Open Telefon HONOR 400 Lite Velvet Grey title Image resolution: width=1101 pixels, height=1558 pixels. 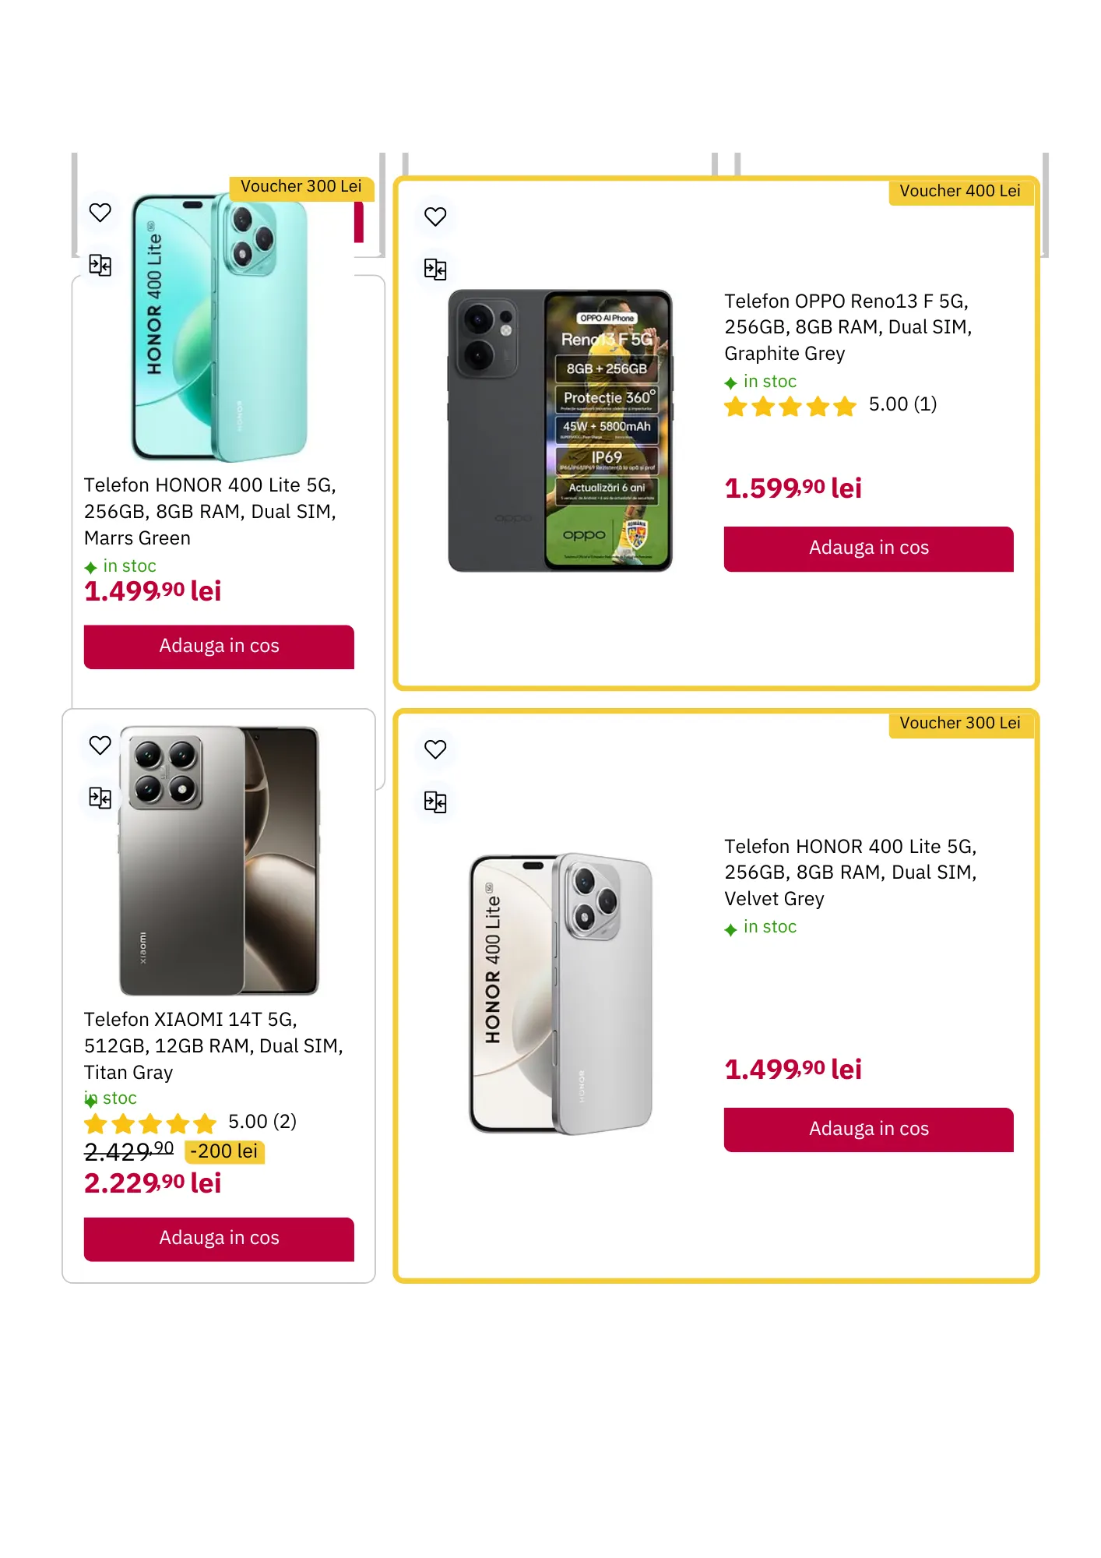[x=850, y=872]
